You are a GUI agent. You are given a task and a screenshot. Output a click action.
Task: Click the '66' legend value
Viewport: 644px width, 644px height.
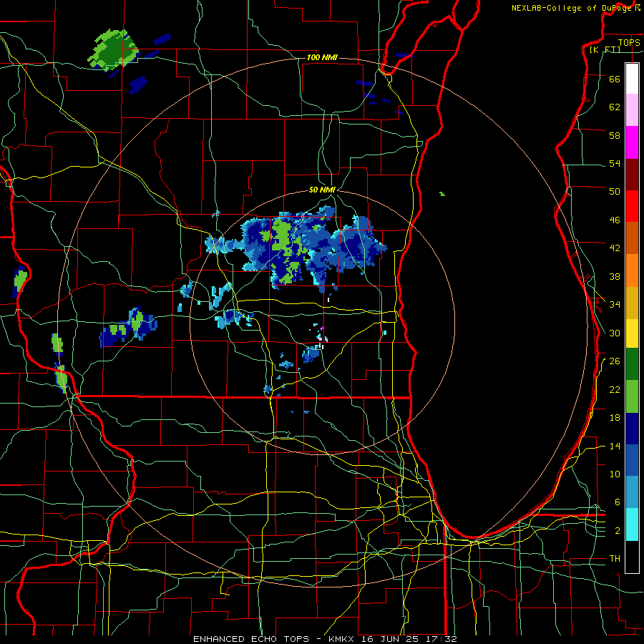[615, 79]
